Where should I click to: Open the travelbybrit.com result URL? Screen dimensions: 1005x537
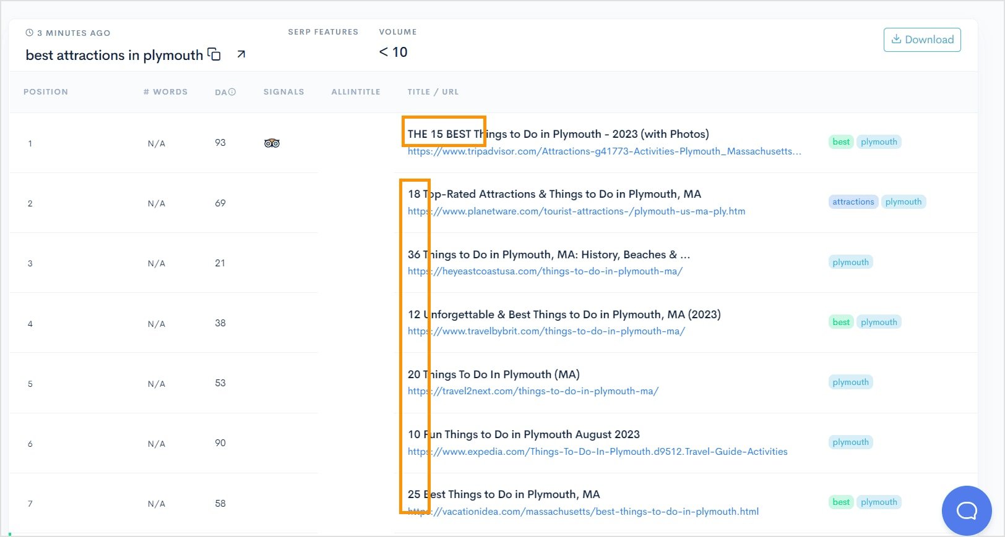coord(546,331)
